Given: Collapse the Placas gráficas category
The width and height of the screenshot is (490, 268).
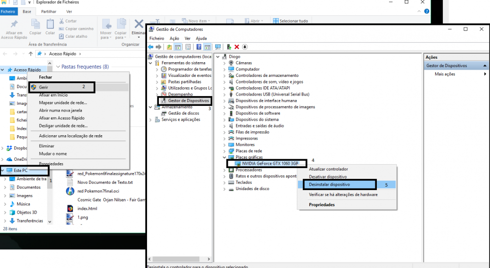Looking at the screenshot, I should tap(224, 157).
